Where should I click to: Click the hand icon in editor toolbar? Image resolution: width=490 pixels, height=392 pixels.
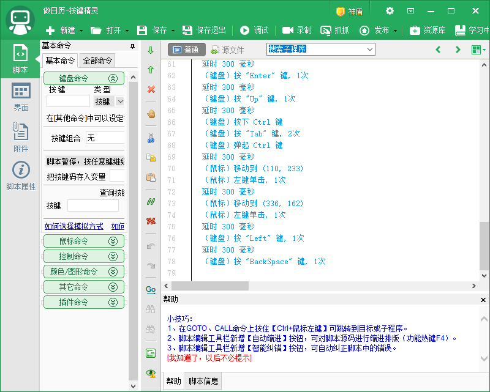pyautogui.click(x=151, y=114)
